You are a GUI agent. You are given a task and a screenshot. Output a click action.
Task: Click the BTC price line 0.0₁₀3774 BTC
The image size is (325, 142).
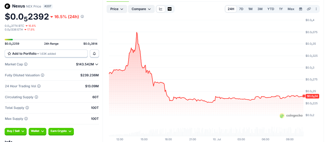pos(14,26)
